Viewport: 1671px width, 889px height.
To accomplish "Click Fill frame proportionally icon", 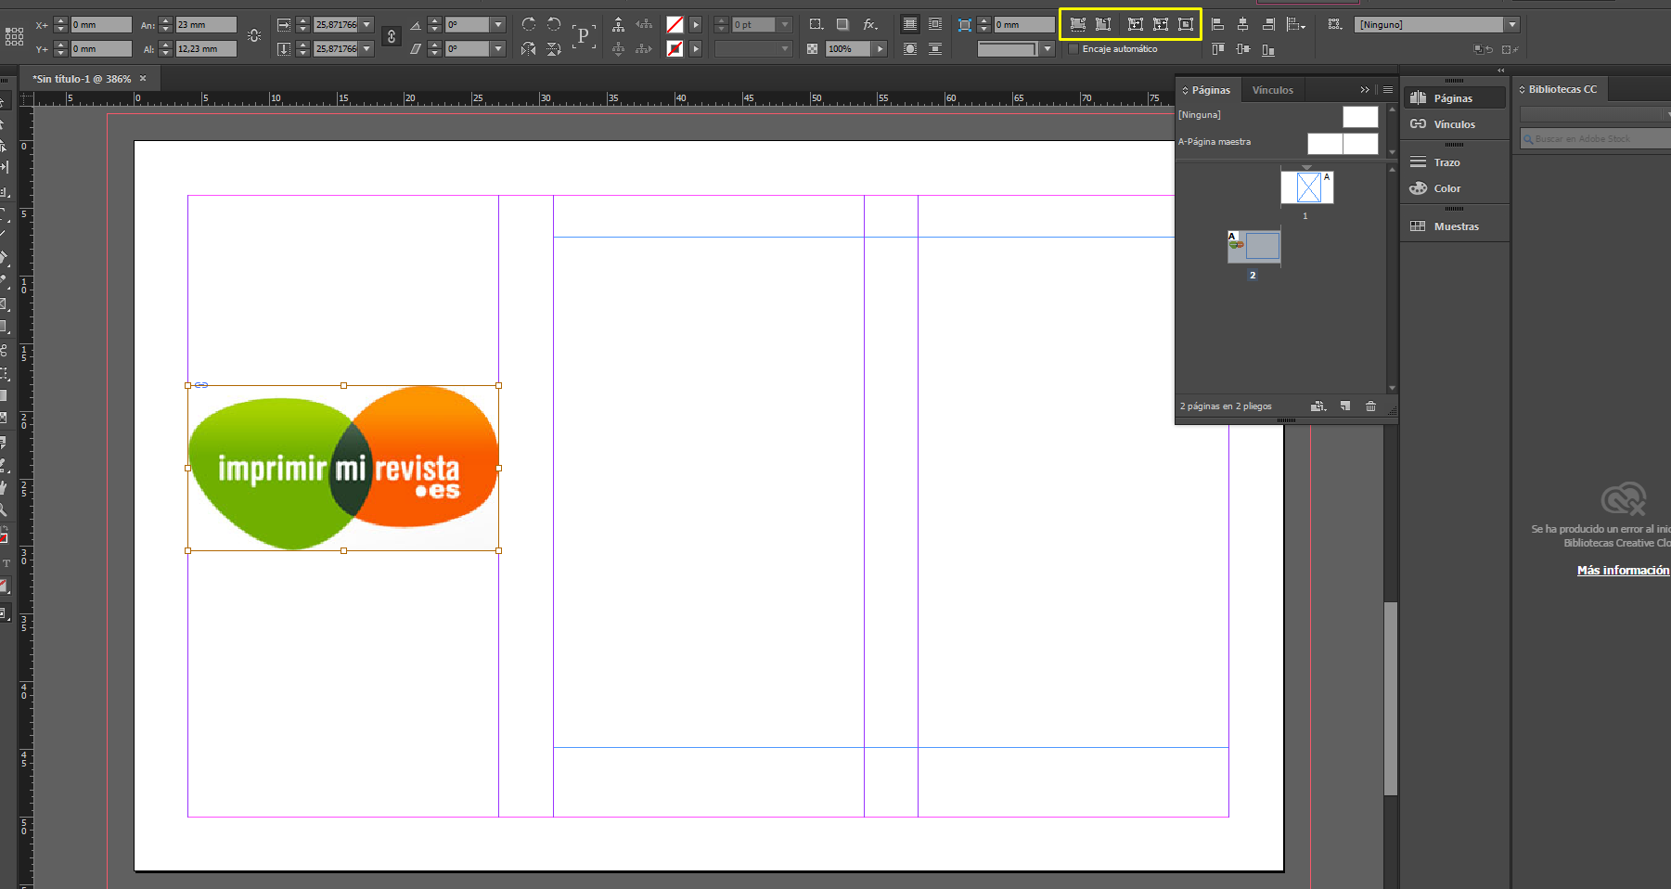I will click(x=1078, y=24).
